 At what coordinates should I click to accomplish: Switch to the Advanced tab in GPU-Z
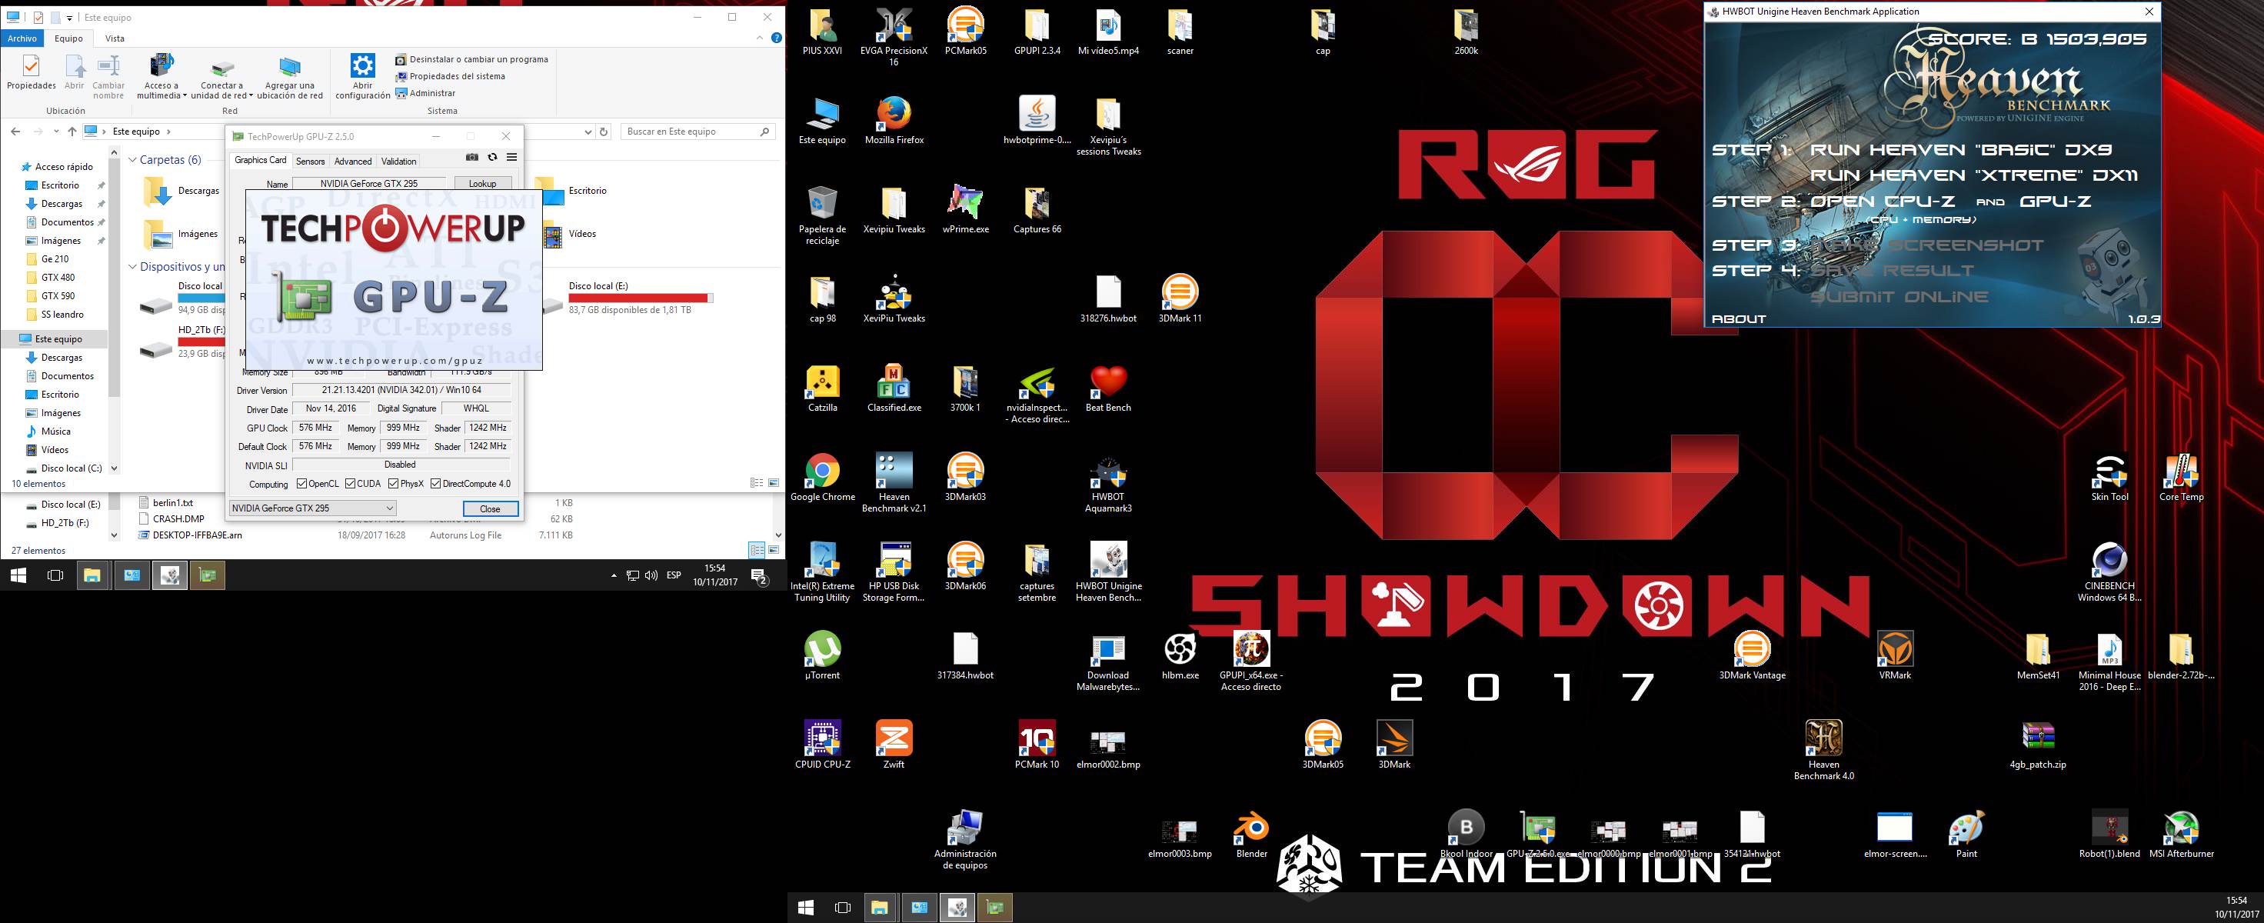click(x=352, y=161)
